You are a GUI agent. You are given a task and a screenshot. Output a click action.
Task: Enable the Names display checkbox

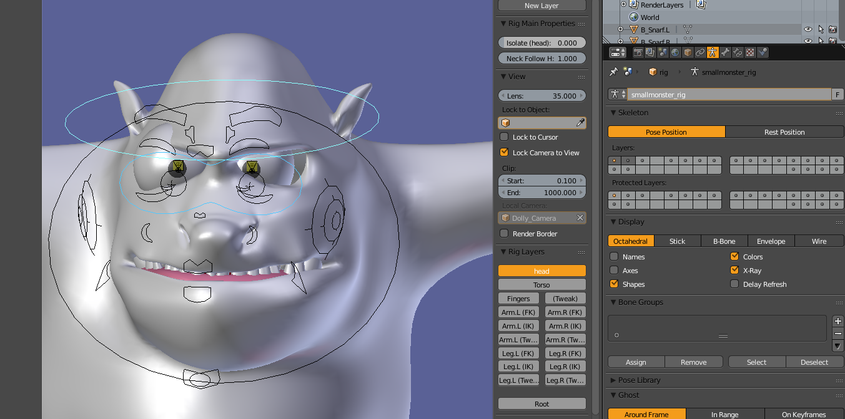[614, 257]
